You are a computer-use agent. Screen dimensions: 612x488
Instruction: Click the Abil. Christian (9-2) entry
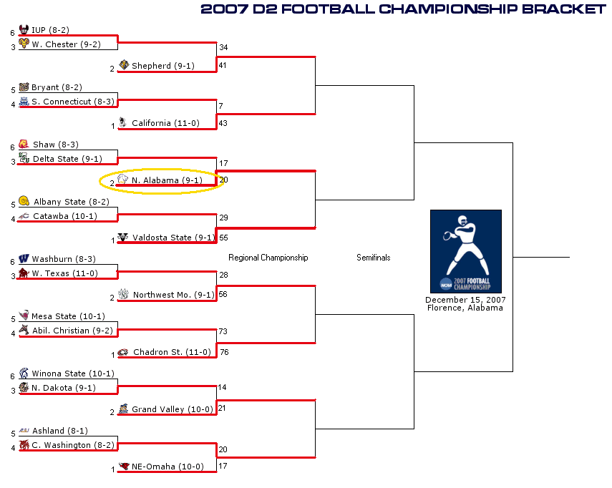click(x=72, y=331)
